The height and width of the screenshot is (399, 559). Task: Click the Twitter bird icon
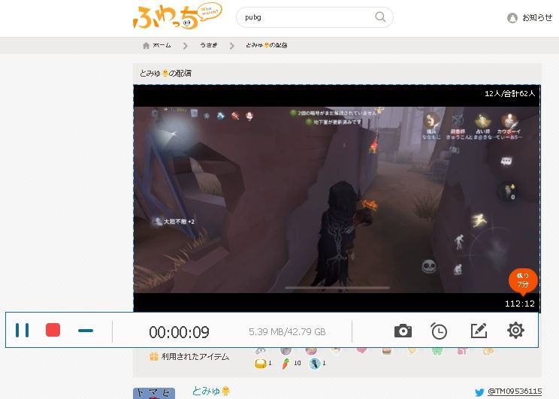(x=479, y=392)
